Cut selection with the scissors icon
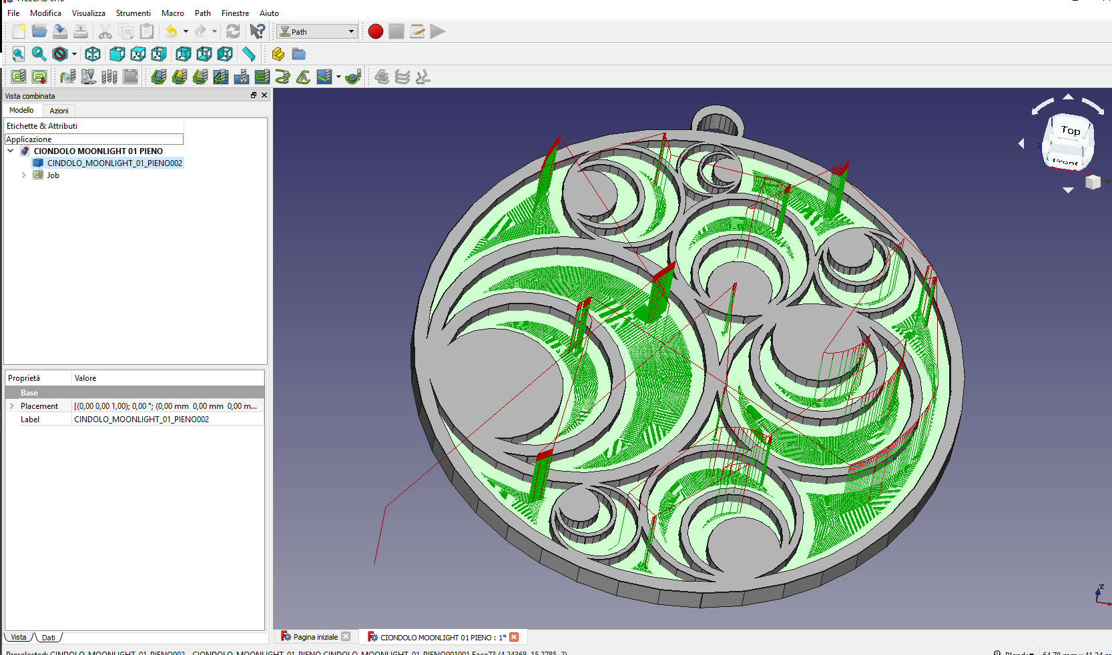1112x655 pixels. [105, 31]
